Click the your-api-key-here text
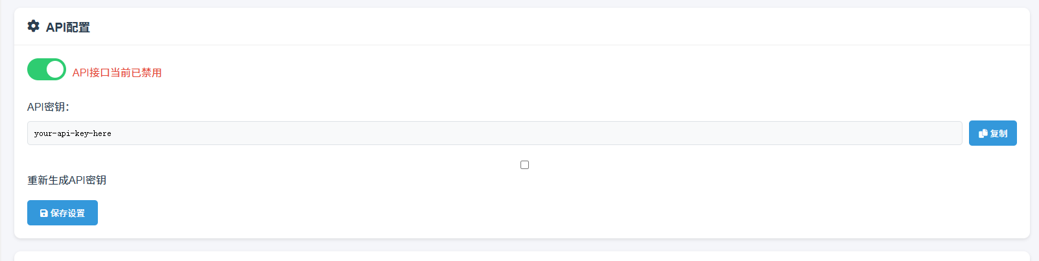 (73, 133)
